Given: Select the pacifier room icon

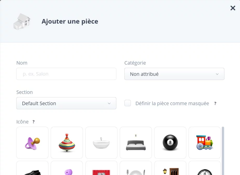Looking at the screenshot, I should click(32, 143).
